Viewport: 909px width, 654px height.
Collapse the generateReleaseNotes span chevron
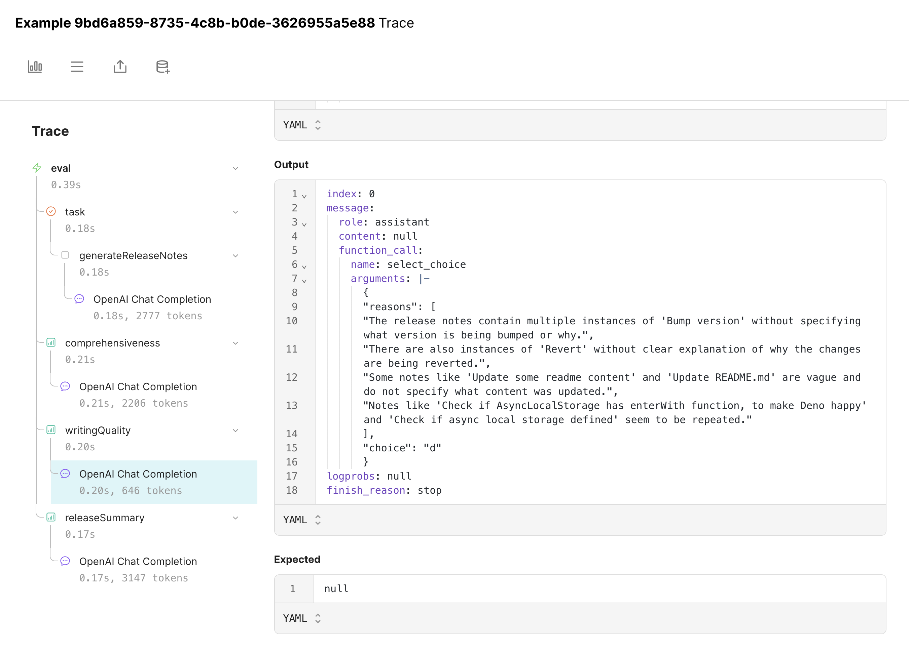coord(236,256)
